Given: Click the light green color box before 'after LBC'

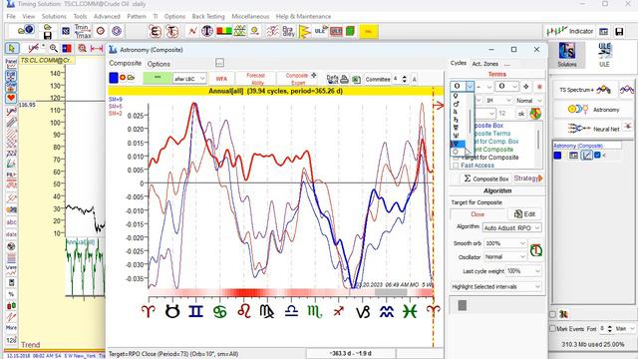Looking at the screenshot, I should click(x=158, y=78).
